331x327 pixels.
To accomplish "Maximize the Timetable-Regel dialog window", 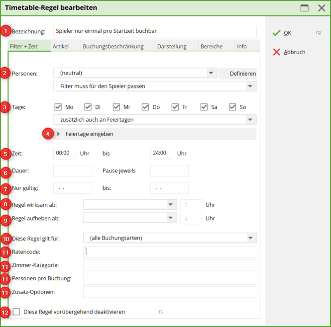I will point(304,8).
